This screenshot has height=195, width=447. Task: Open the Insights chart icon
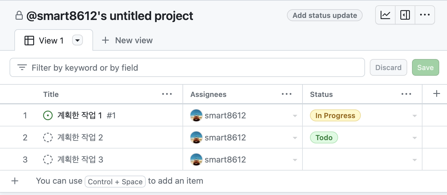tap(385, 15)
